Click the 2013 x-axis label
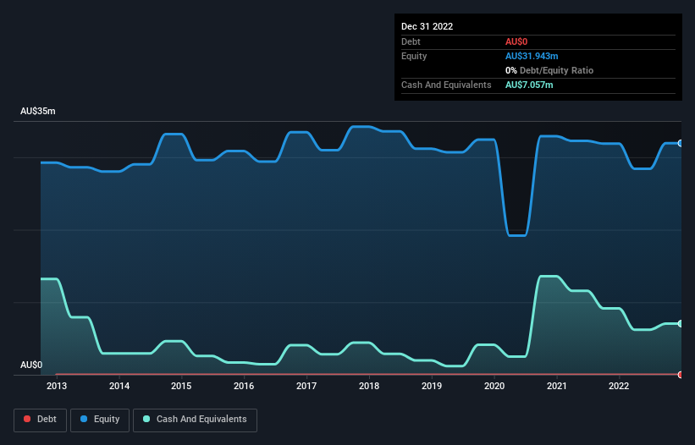The image size is (695, 445). click(57, 386)
